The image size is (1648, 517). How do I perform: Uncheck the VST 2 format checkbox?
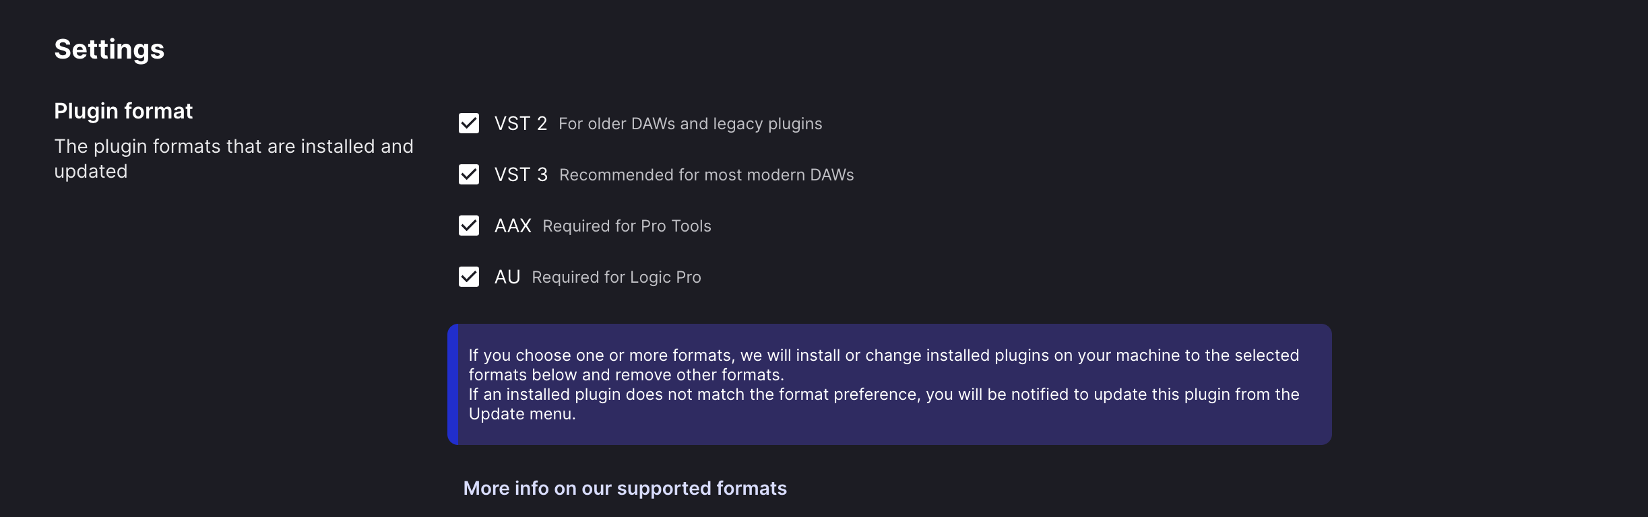pyautogui.click(x=469, y=123)
